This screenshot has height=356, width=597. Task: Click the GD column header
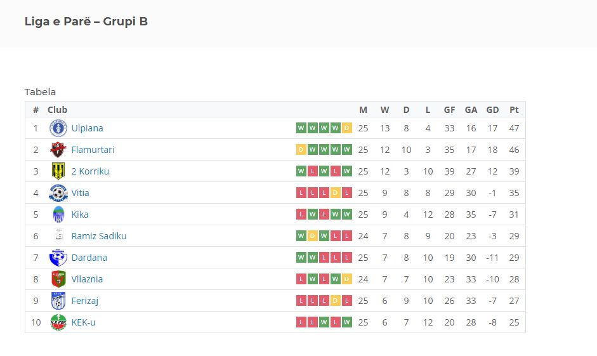(492, 110)
